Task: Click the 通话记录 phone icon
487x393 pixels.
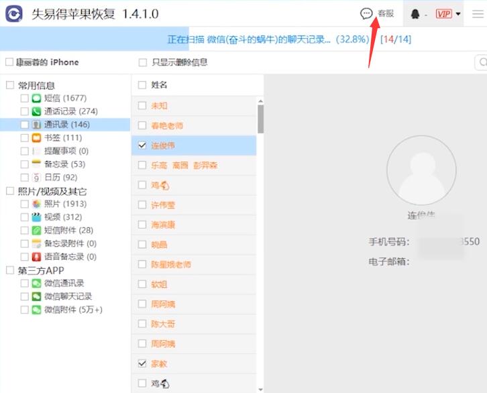Action: 36,111
